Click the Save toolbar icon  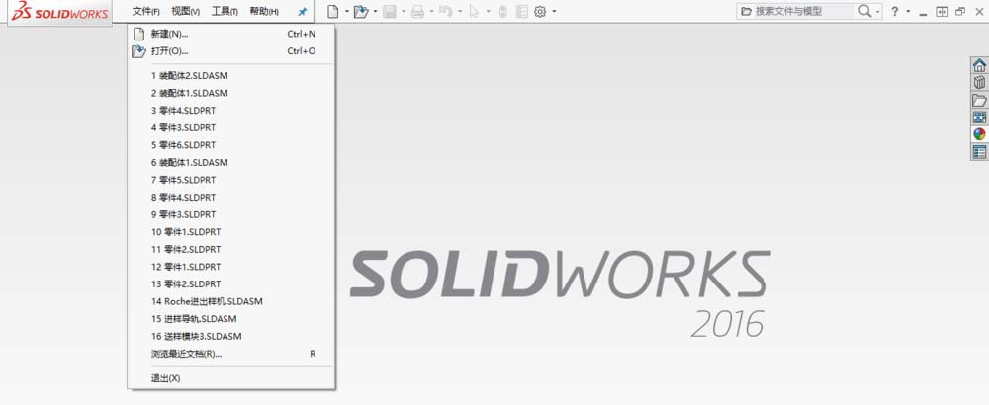tap(389, 11)
